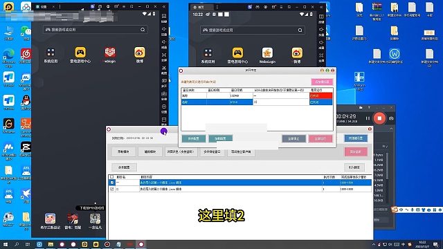This screenshot has width=443, height=249.
Task: Click the pink run-all button in main window
Action: click(x=356, y=151)
